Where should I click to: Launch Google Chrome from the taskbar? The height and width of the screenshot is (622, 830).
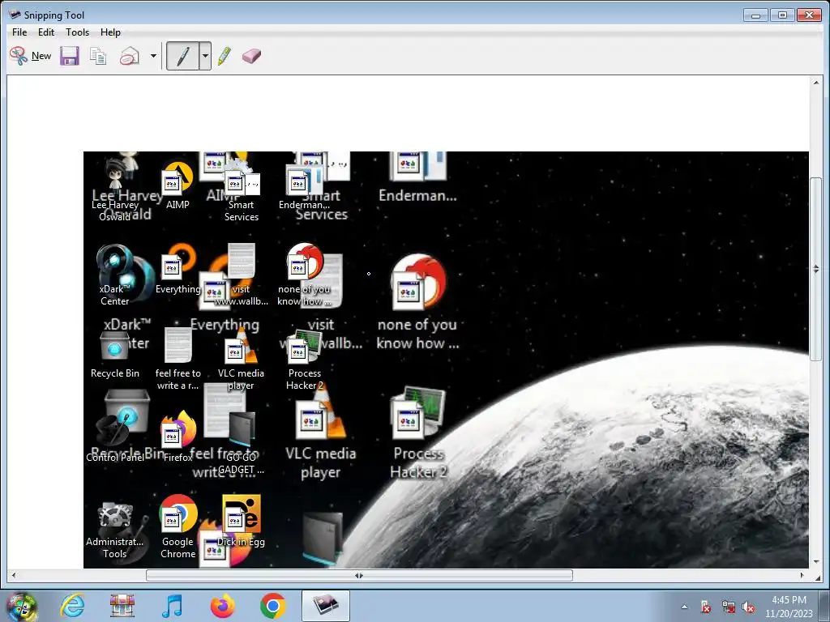[272, 606]
